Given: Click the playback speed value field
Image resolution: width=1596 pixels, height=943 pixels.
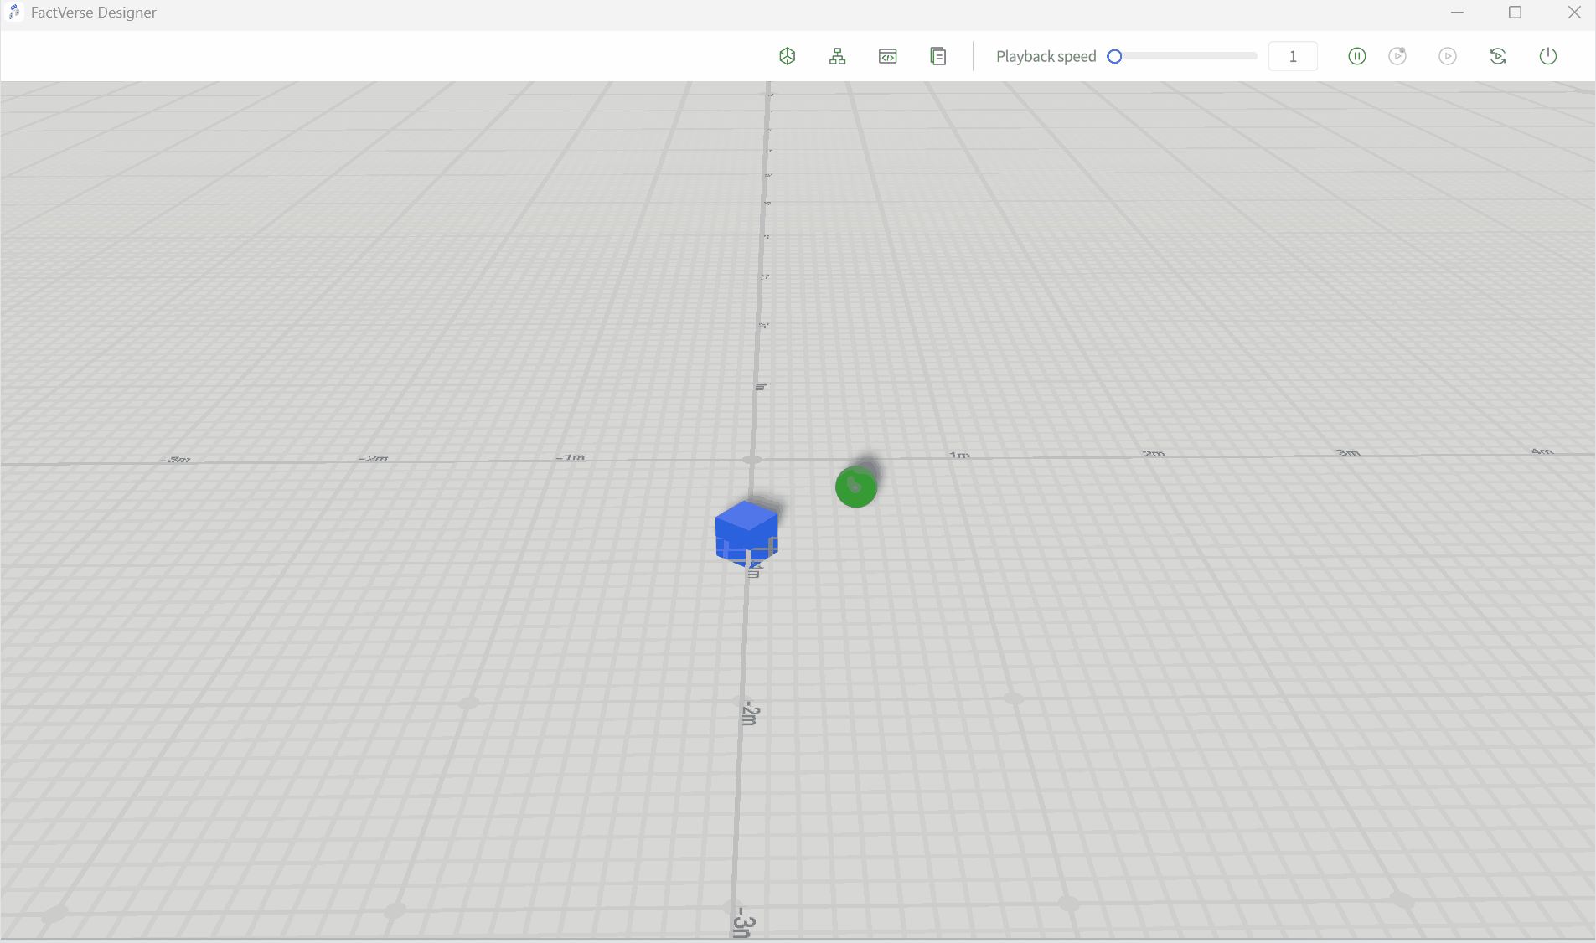Looking at the screenshot, I should (x=1292, y=56).
